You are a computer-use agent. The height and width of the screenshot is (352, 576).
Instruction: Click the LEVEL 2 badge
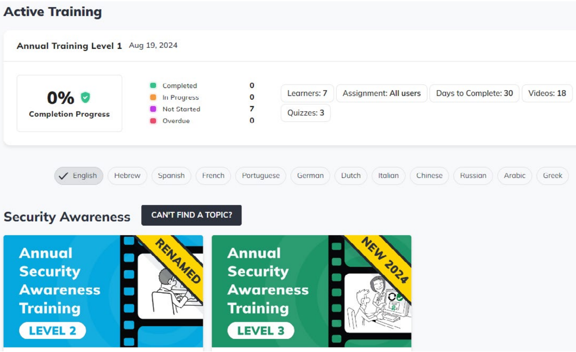pos(52,331)
